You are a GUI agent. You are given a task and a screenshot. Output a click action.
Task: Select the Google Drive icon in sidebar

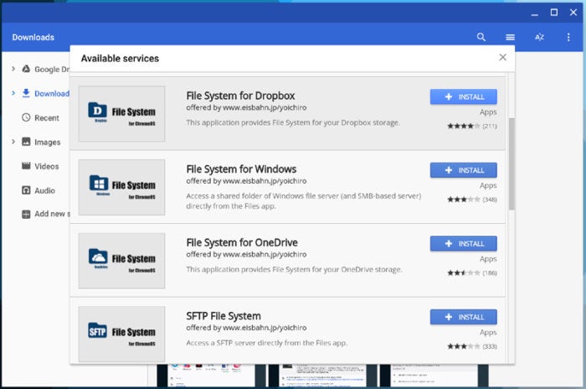26,69
